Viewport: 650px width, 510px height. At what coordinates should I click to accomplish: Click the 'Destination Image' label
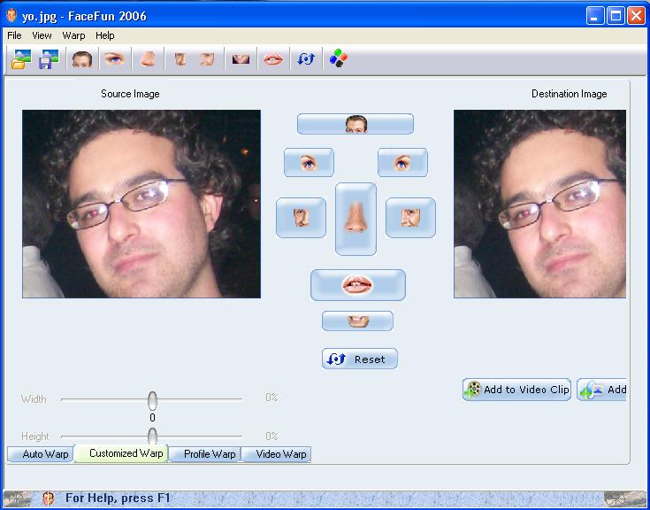pos(570,94)
